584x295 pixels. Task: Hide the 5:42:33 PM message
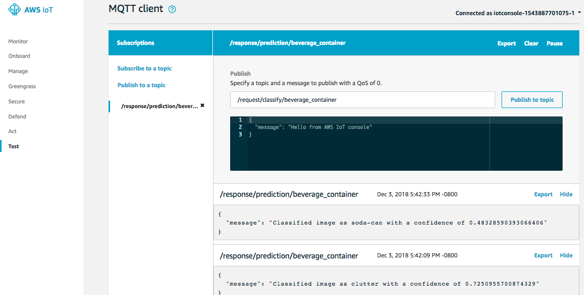click(566, 194)
